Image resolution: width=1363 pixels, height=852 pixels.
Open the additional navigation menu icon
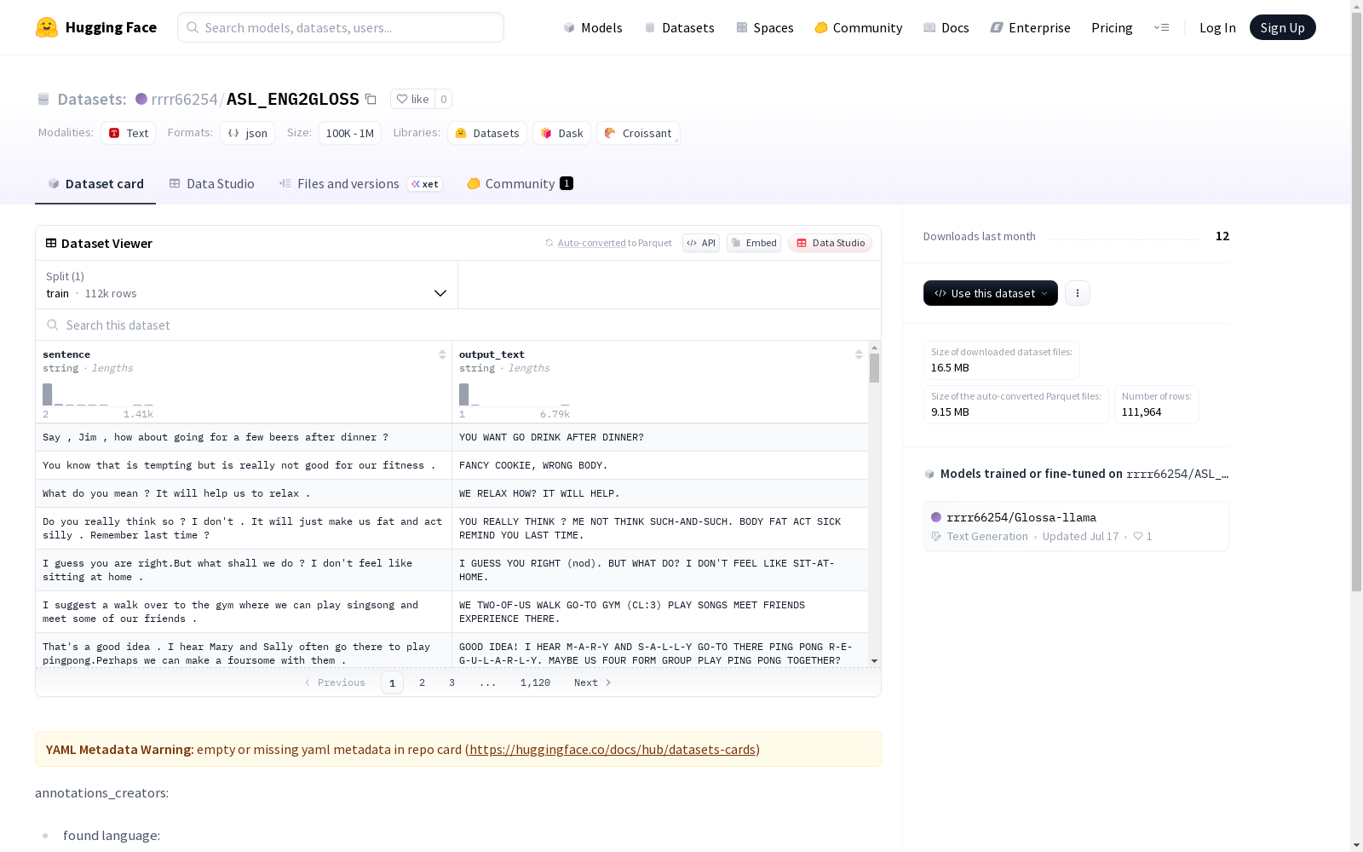point(1161,27)
